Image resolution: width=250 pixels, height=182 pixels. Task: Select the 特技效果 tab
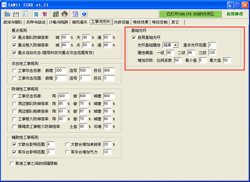141,22
